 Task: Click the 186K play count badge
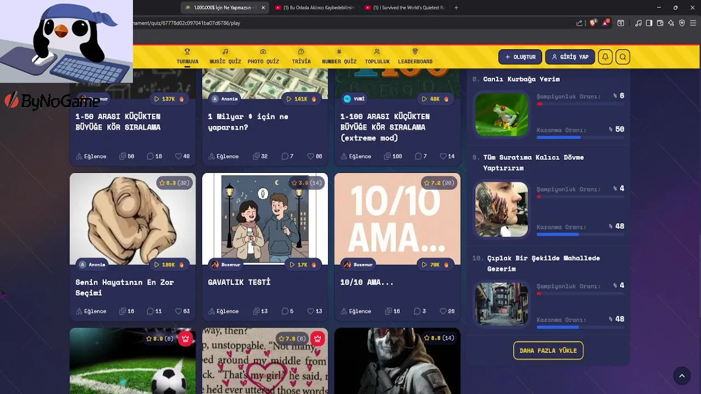coord(169,264)
